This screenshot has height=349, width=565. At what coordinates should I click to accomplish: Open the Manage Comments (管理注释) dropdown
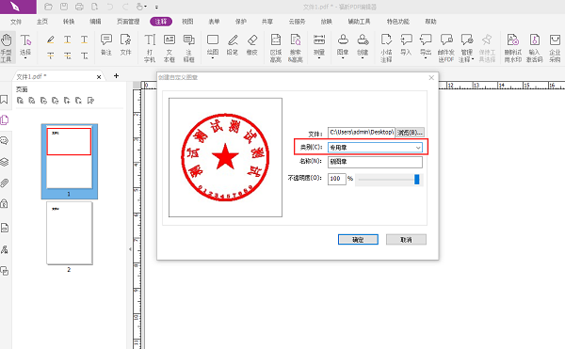(x=473, y=59)
